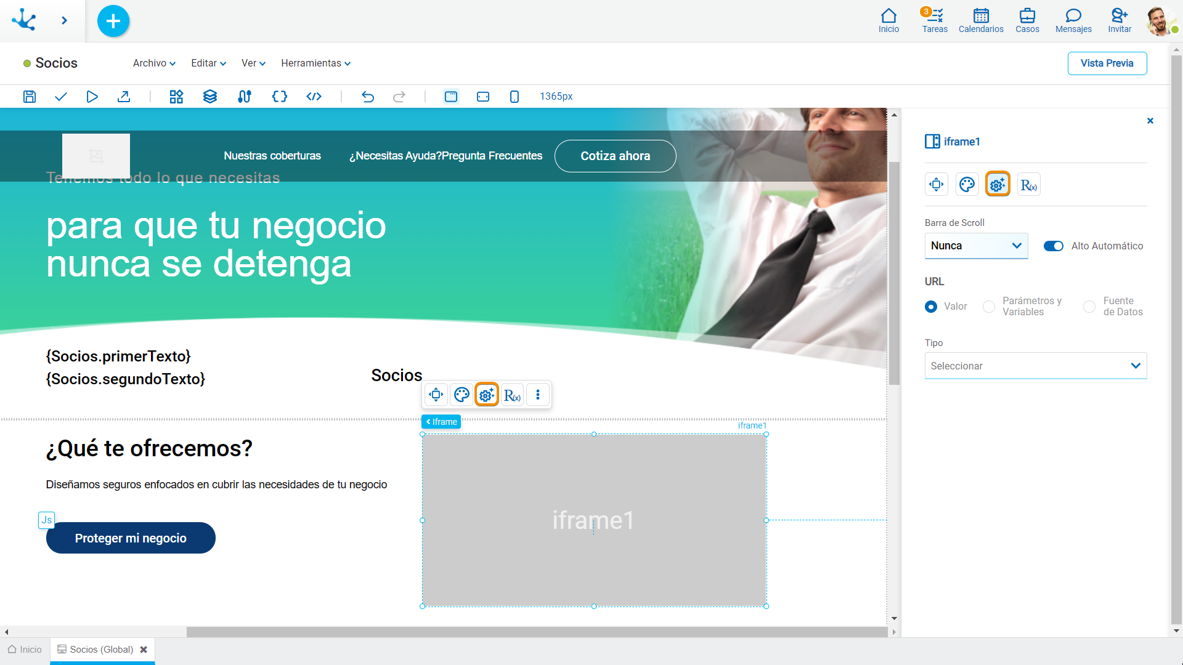Expand the Ver menu
The width and height of the screenshot is (1183, 665).
[x=253, y=63]
